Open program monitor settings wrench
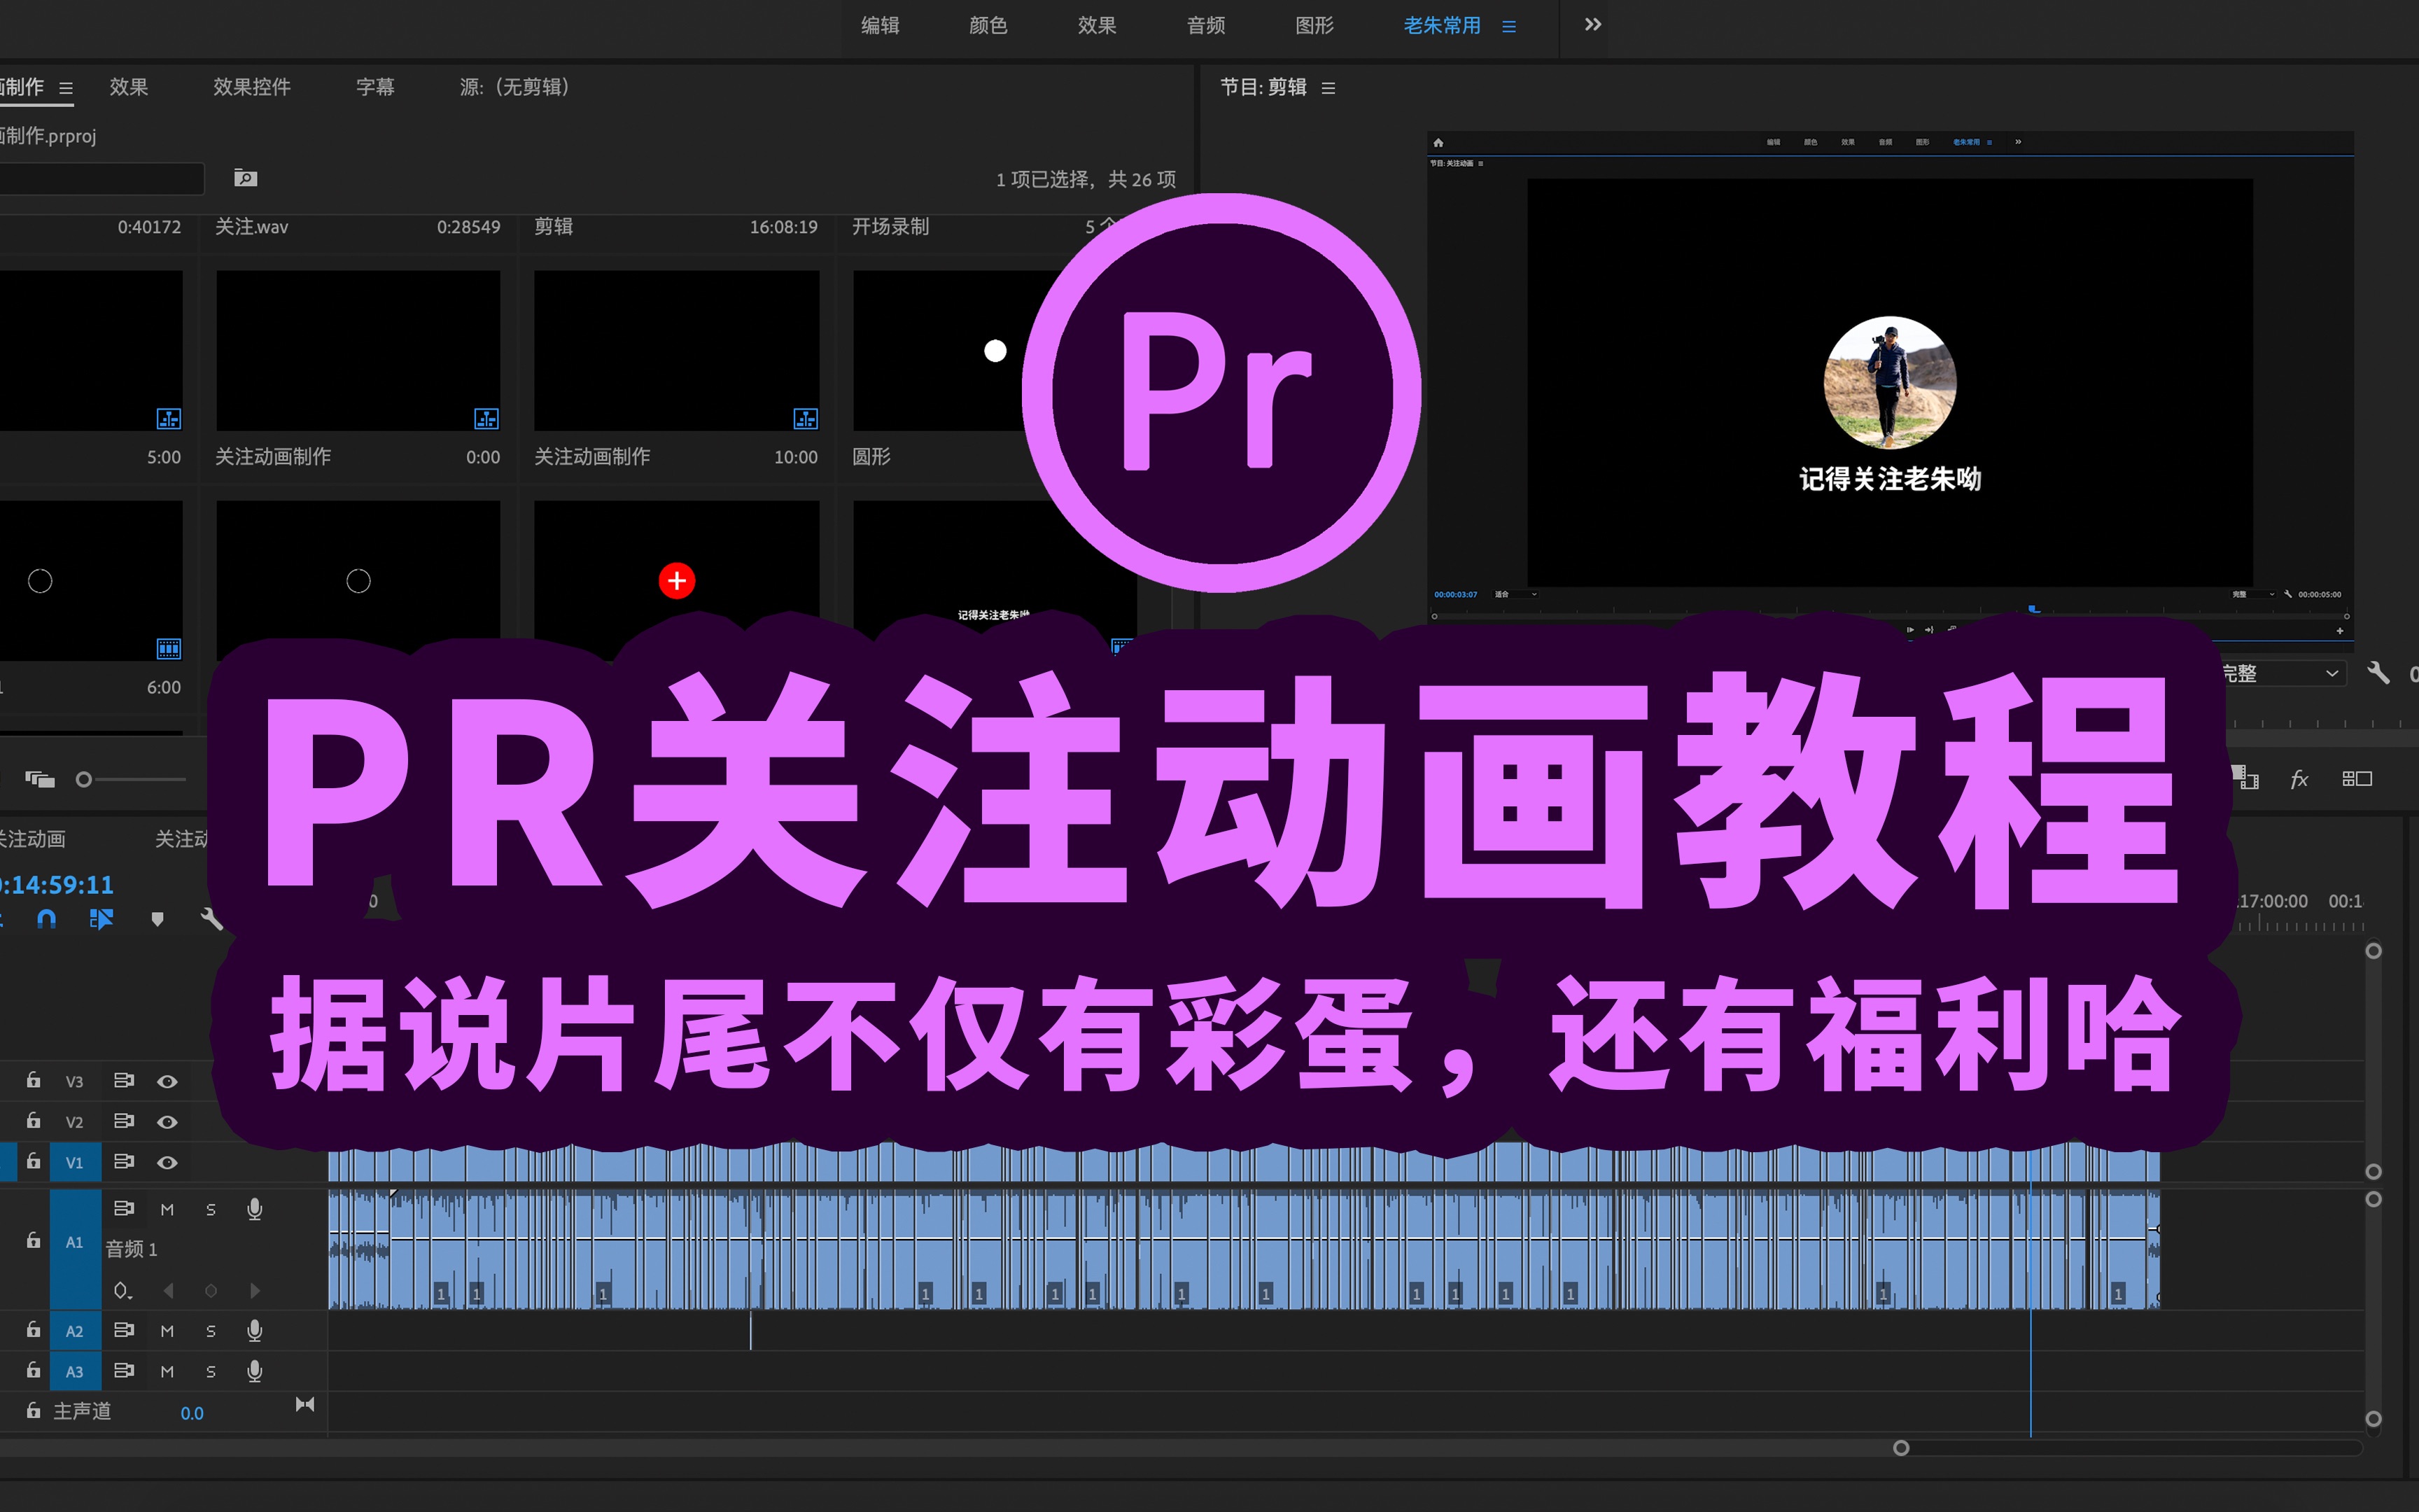The width and height of the screenshot is (2419, 1512). point(2378,673)
